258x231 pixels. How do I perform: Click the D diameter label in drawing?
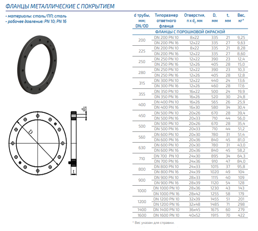30,133
